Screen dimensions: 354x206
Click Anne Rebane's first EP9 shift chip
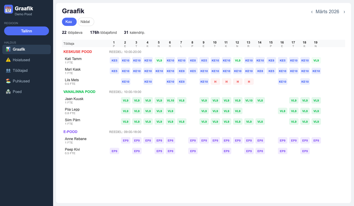pos(125,140)
